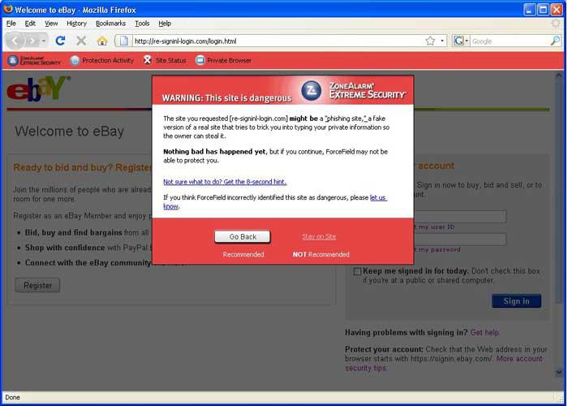The height and width of the screenshot is (406, 568).
Task: Click the ZoneAlarm Extreme Security toolbar logo
Action: tap(34, 61)
